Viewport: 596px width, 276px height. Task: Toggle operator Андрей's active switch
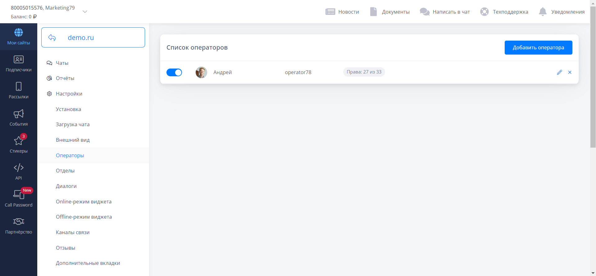(174, 72)
